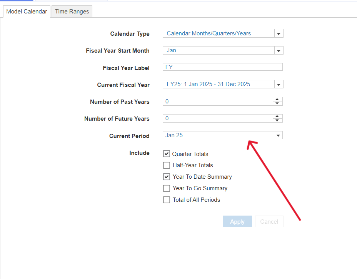
Task: Open the Current Fiscal Year dropdown
Action: [279, 85]
